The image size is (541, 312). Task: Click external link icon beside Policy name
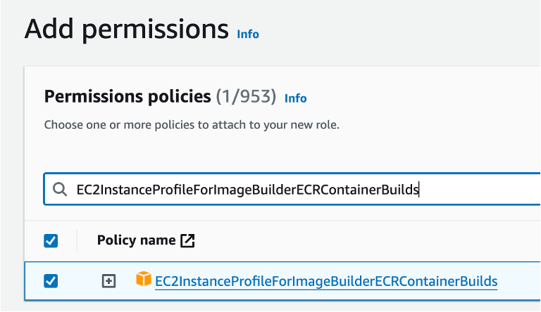coord(187,240)
